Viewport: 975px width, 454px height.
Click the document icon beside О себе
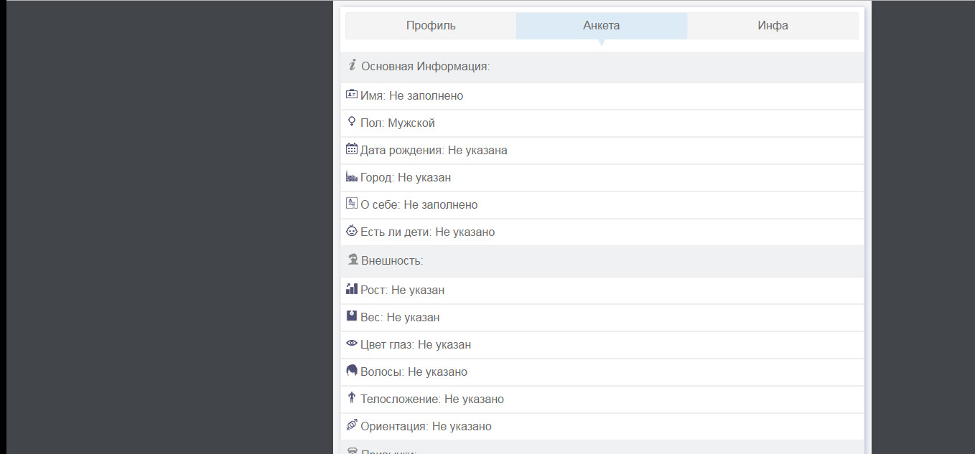click(352, 204)
